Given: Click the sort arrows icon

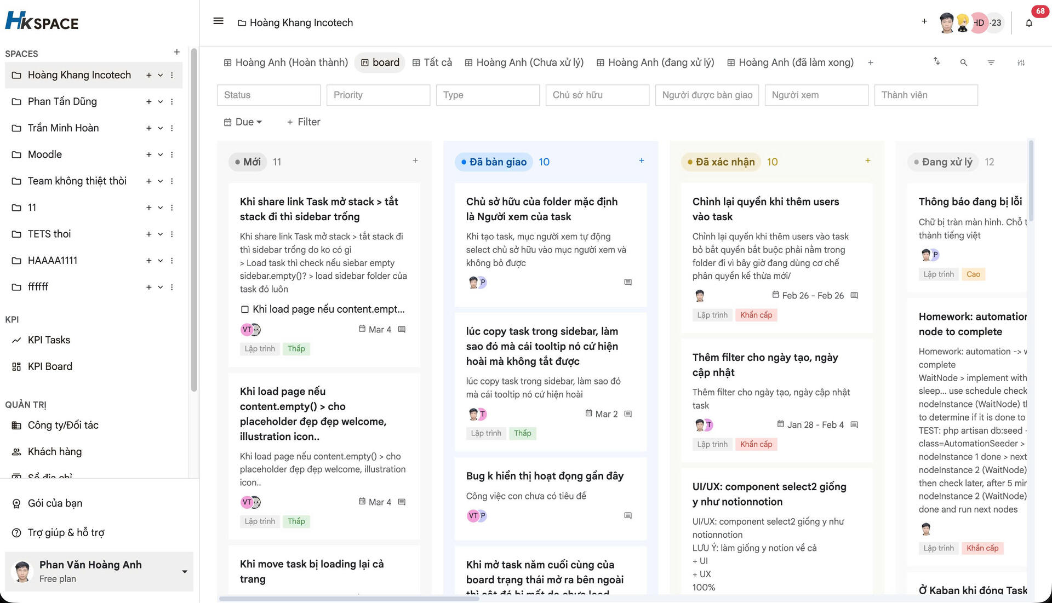Looking at the screenshot, I should [936, 61].
